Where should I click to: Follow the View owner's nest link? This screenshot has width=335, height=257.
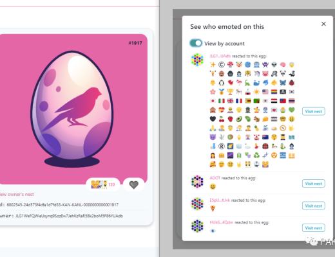(17, 194)
